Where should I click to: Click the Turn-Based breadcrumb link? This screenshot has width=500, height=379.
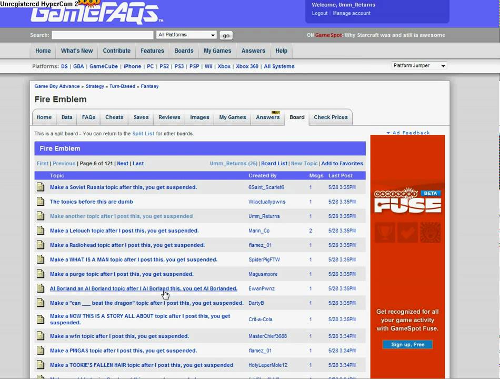tap(122, 86)
